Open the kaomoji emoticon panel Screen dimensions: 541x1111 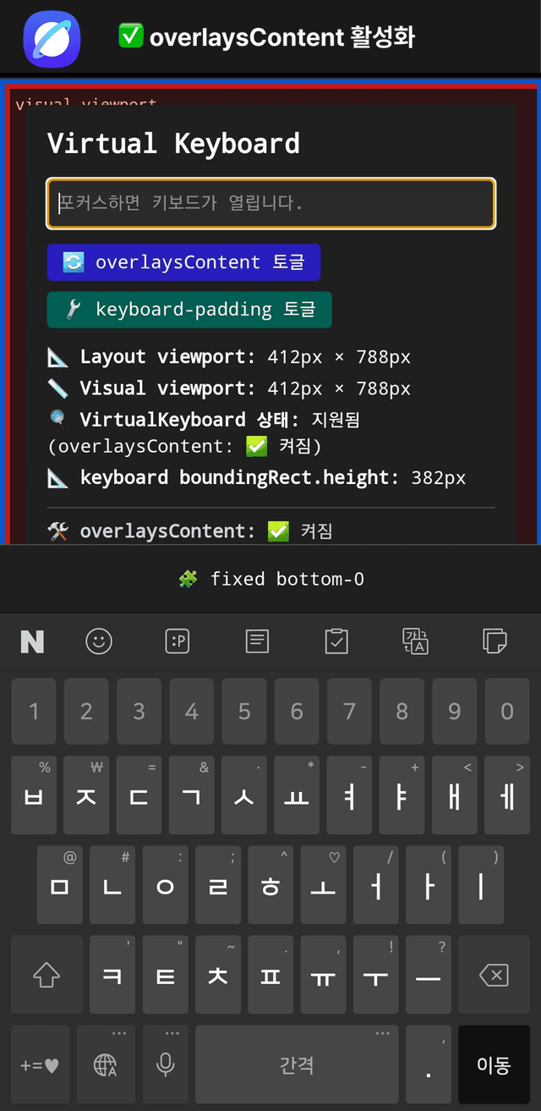(178, 641)
